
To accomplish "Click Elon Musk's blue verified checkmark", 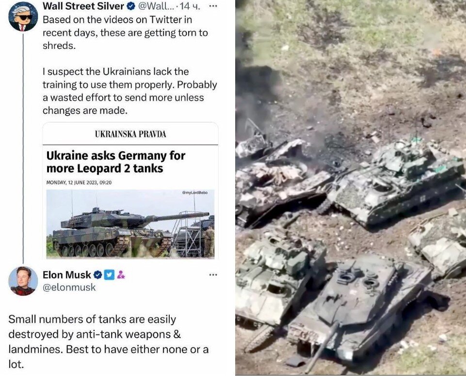I will coord(98,275).
